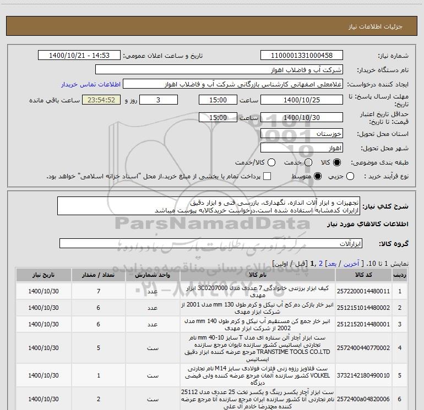Click the ست ابزار آچار یکسر رینگ item

(258, 399)
